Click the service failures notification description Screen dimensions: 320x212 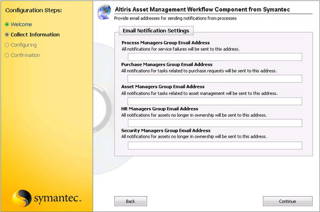(181, 49)
